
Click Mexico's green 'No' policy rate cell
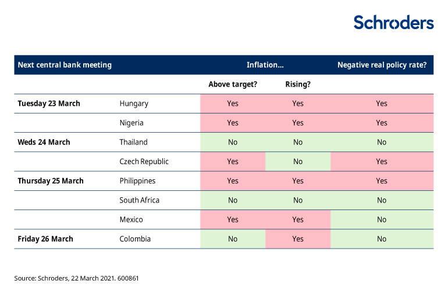click(x=382, y=219)
